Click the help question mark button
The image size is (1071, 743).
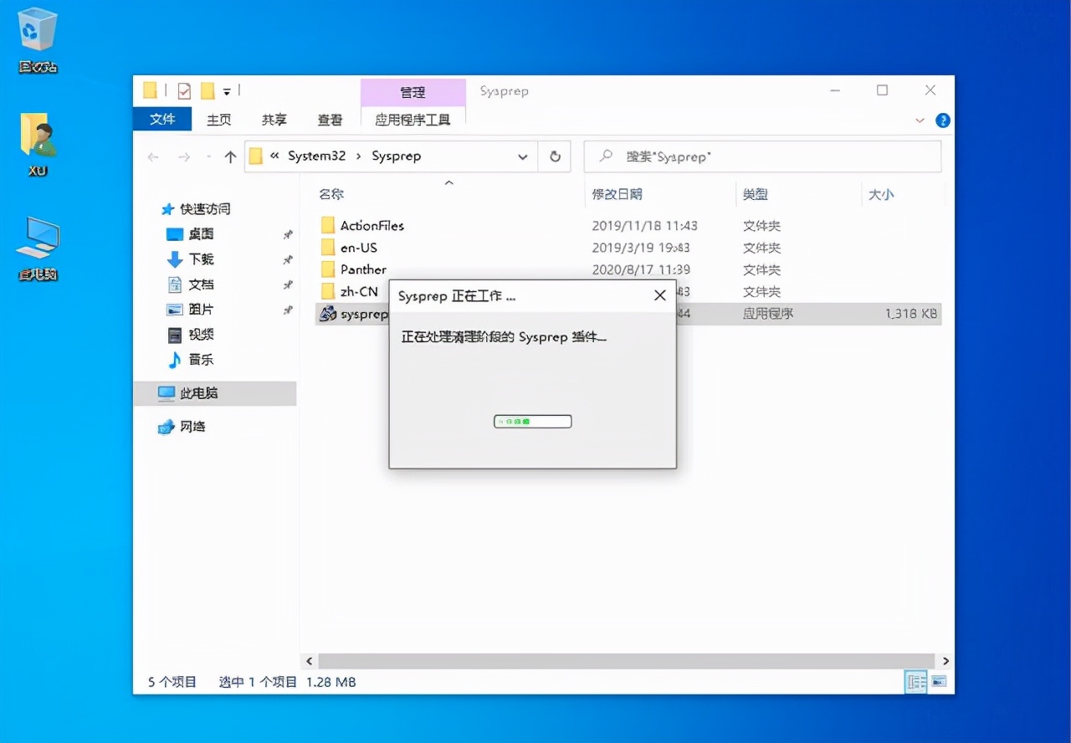[x=942, y=120]
